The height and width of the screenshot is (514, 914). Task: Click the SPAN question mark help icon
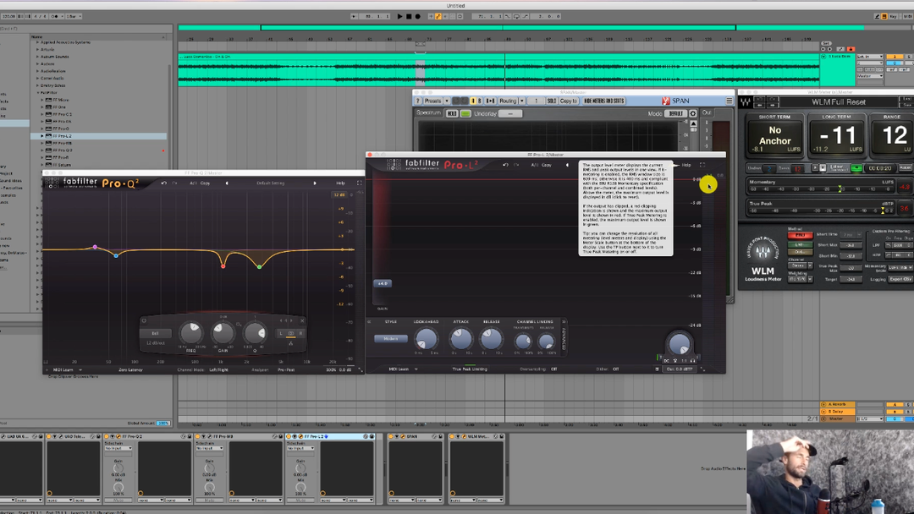(418, 101)
